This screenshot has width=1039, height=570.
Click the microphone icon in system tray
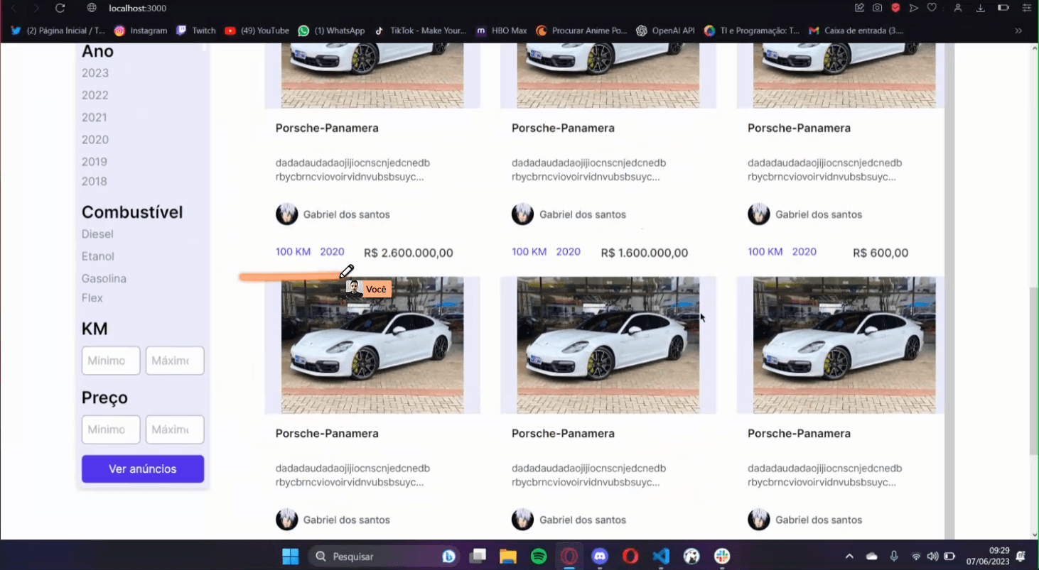pyautogui.click(x=894, y=556)
